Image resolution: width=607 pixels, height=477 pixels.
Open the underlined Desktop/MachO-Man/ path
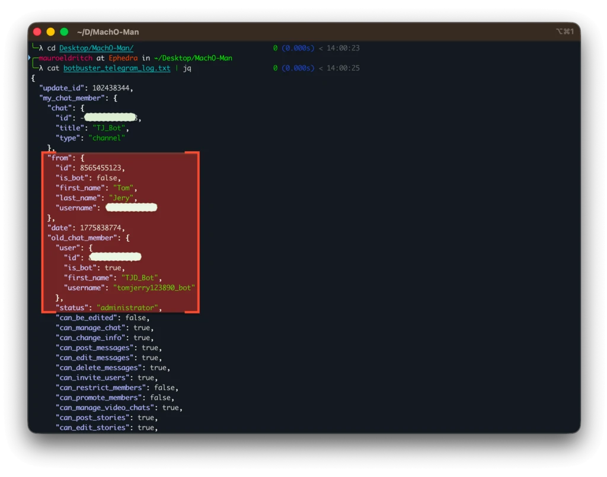click(x=96, y=48)
